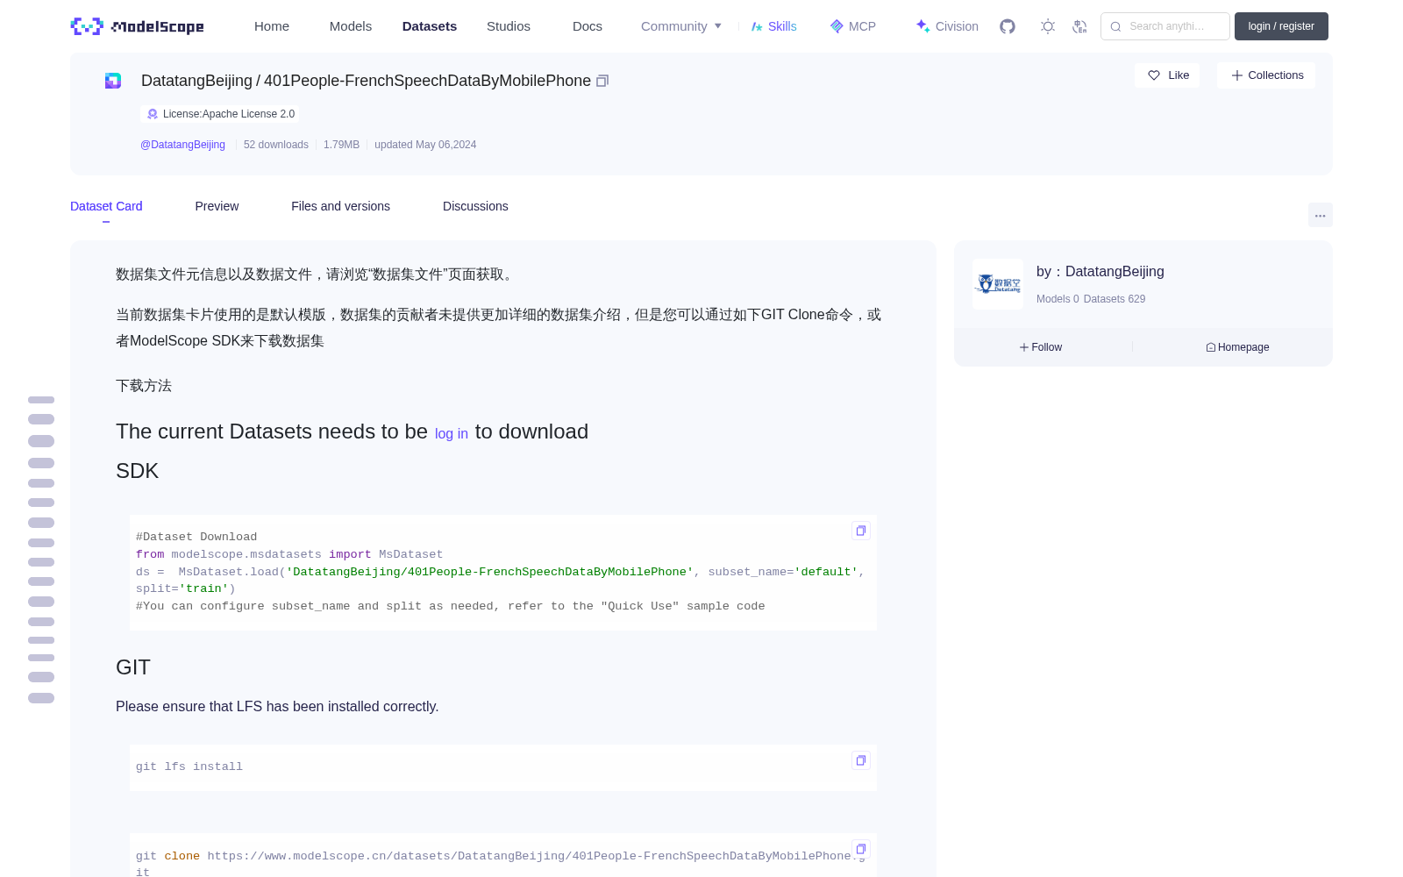Open the Civision page
The width and height of the screenshot is (1403, 877).
pyautogui.click(x=947, y=26)
